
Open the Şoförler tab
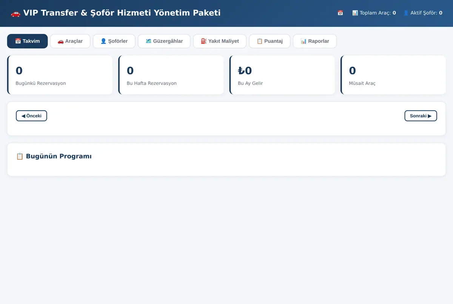pyautogui.click(x=114, y=41)
